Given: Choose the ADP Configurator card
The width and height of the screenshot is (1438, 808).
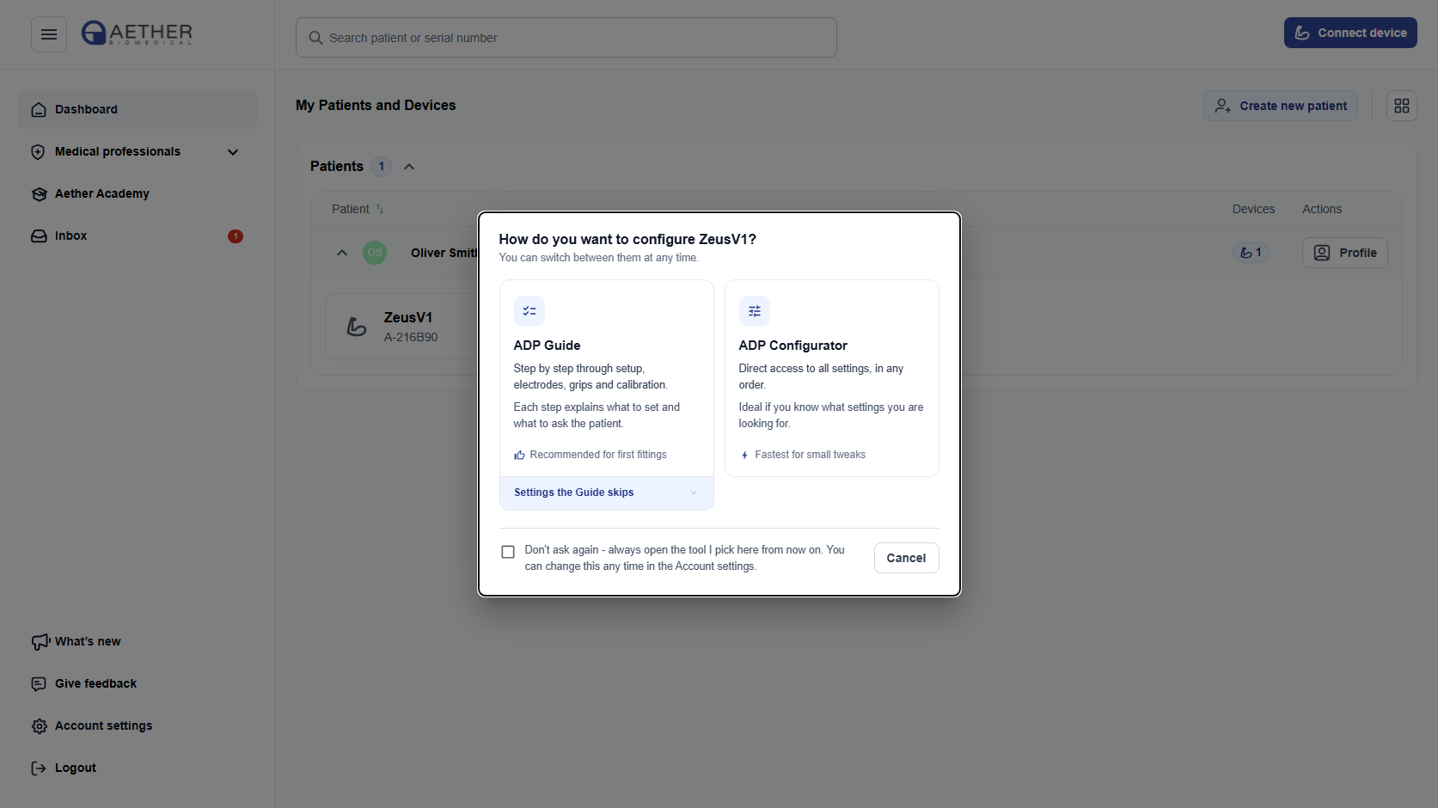Looking at the screenshot, I should tap(832, 378).
